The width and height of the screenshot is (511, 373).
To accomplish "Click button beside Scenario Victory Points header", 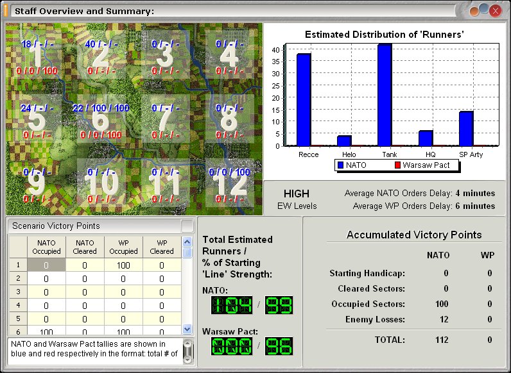I will (187, 226).
